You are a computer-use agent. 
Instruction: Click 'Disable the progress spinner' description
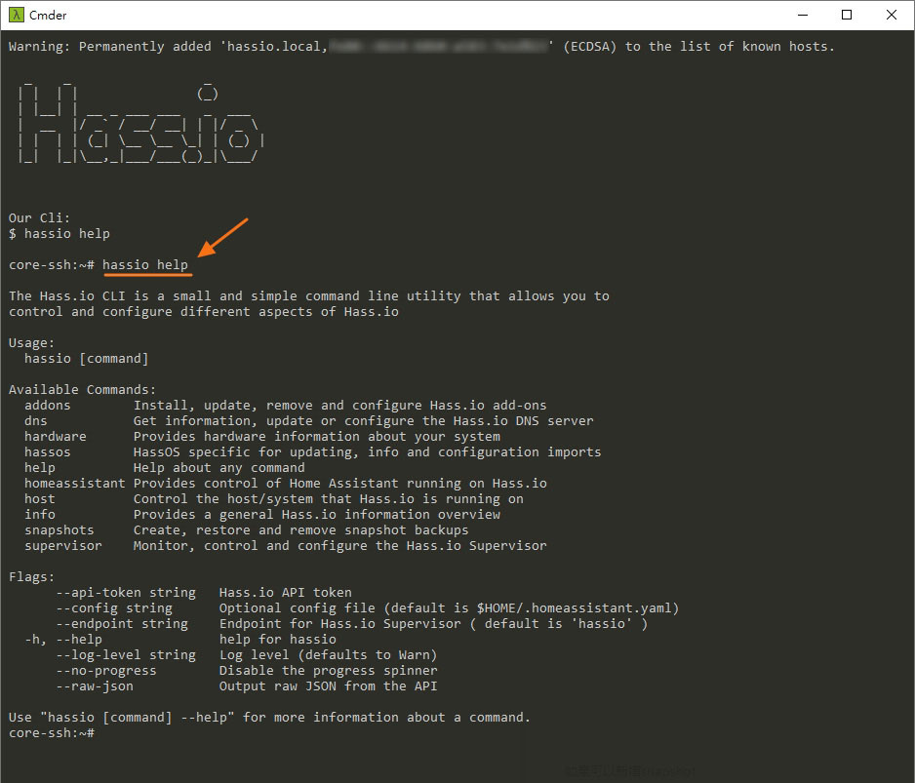pyautogui.click(x=328, y=671)
